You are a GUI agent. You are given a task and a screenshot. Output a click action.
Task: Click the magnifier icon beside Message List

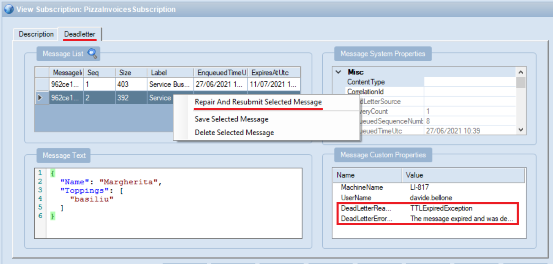93,54
